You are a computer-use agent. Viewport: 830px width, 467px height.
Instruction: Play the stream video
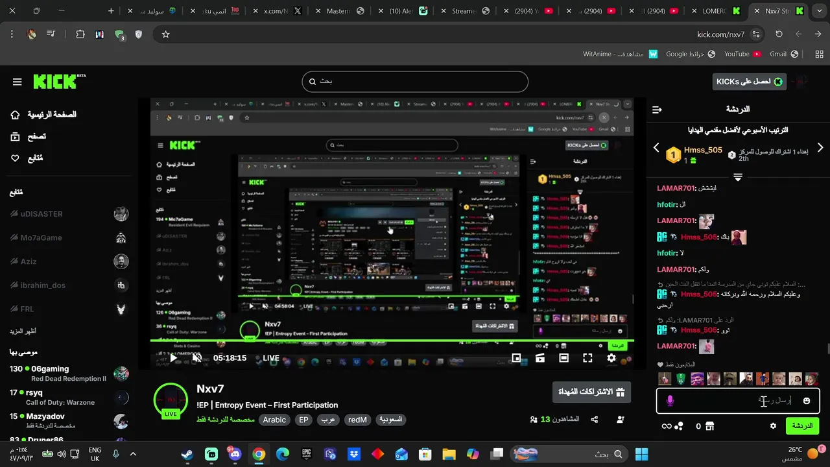[x=173, y=358]
